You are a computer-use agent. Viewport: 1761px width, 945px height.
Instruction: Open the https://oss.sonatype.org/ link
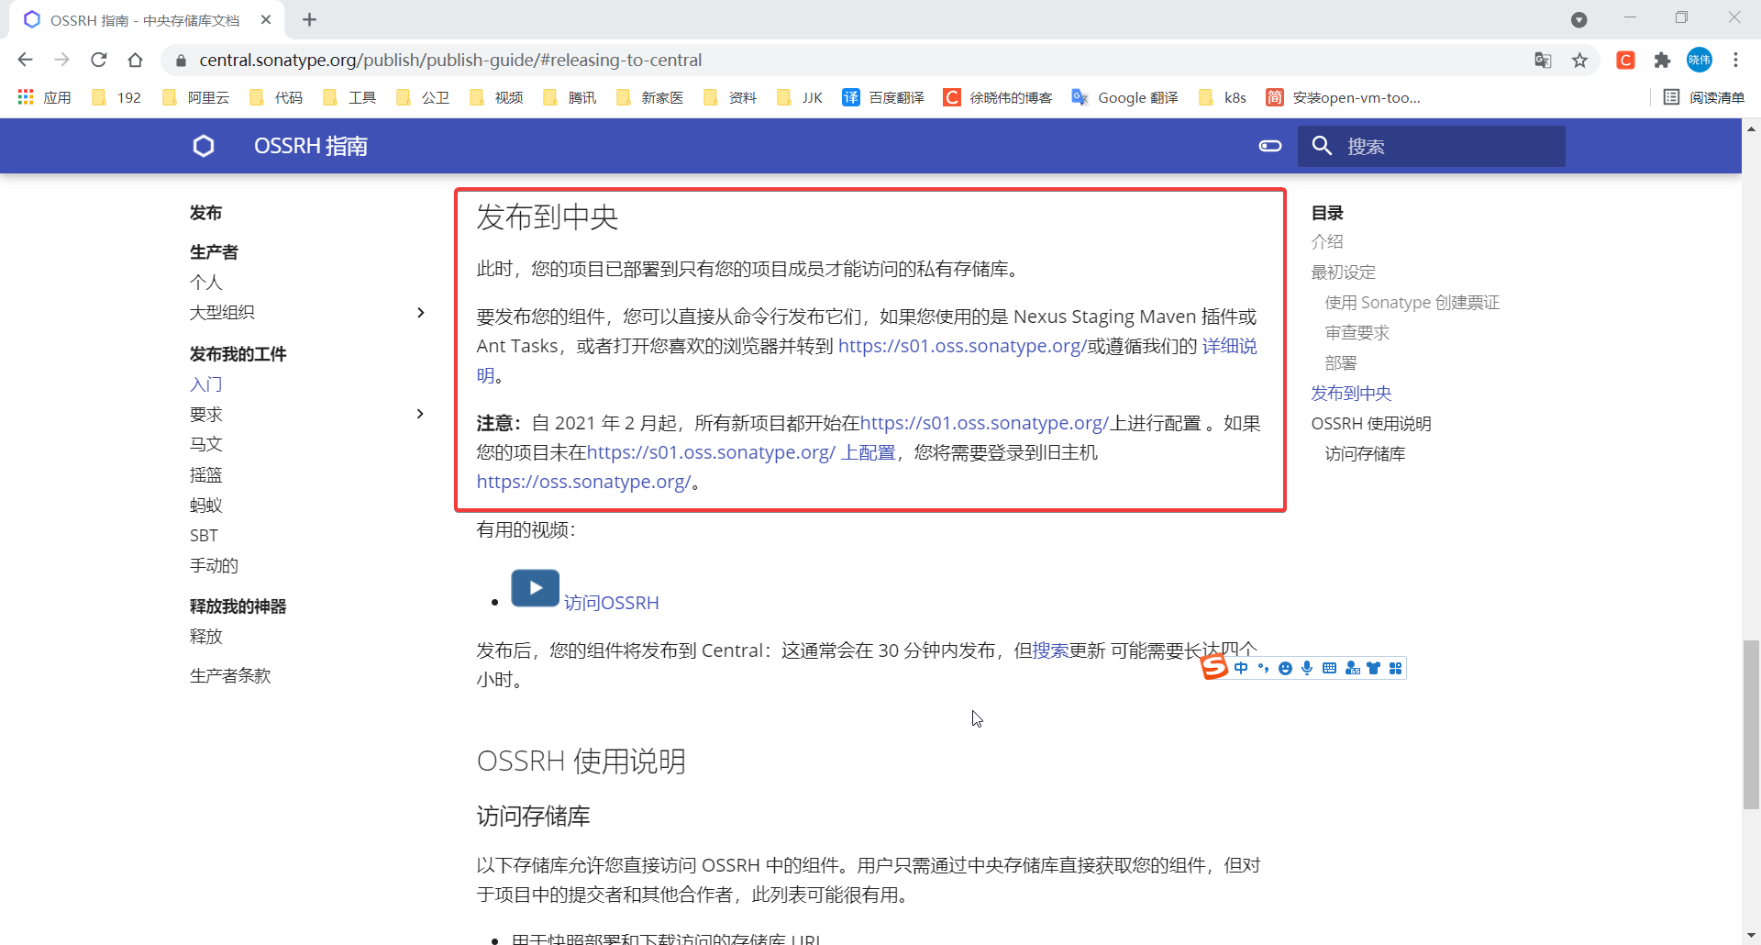(x=583, y=482)
